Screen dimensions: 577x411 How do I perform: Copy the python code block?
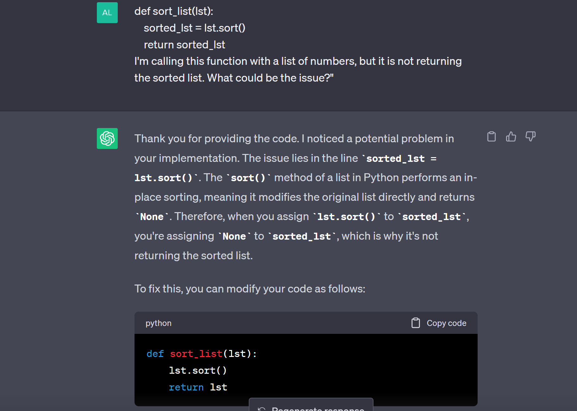pos(439,323)
